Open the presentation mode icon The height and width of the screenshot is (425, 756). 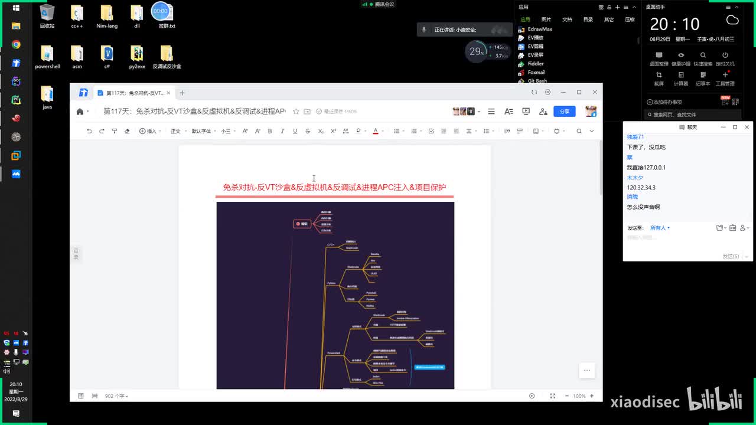coord(526,112)
